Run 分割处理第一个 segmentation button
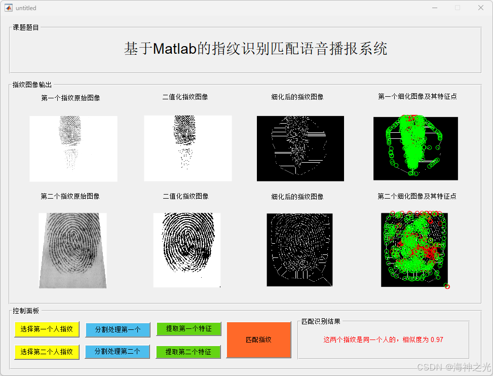The width and height of the screenshot is (493, 376). [118, 329]
